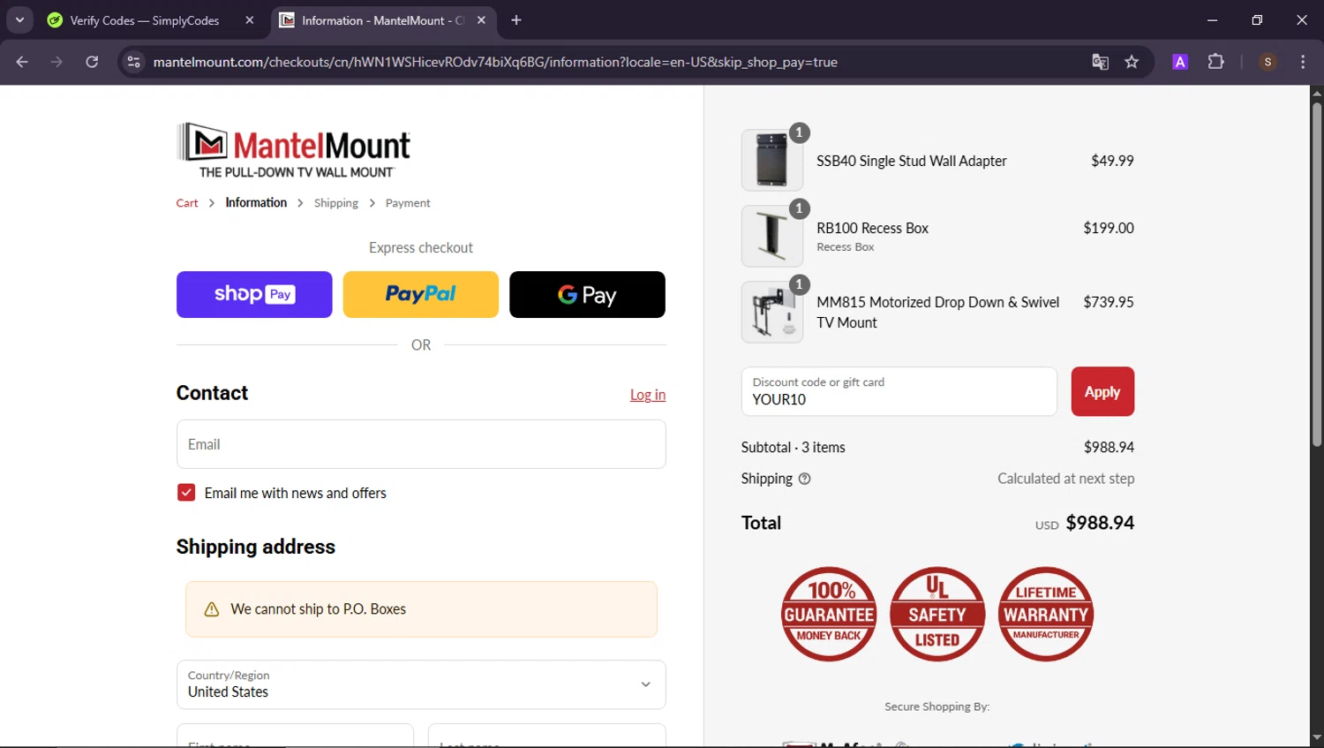
Task: Focus the Email input field
Action: (x=421, y=444)
